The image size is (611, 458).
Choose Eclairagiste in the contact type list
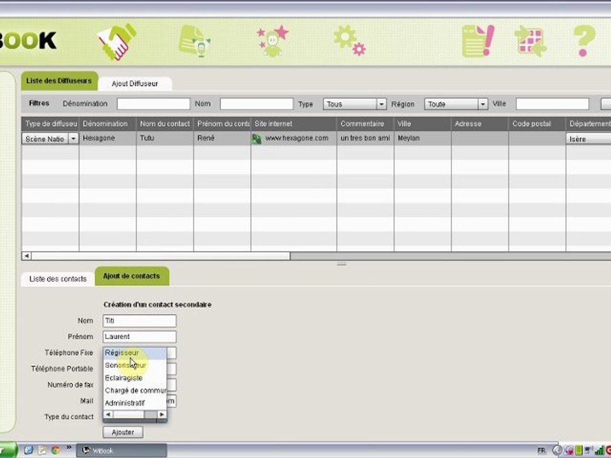click(x=135, y=378)
